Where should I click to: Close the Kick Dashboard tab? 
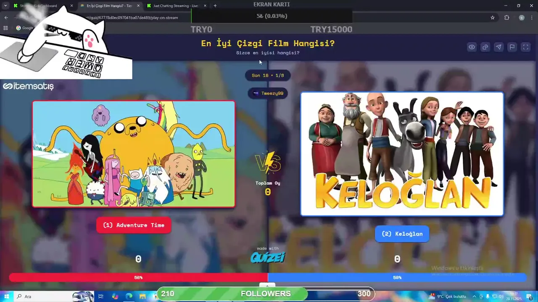pos(71,6)
